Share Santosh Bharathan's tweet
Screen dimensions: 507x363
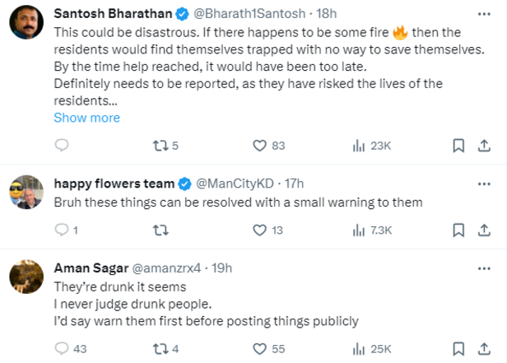(x=485, y=146)
